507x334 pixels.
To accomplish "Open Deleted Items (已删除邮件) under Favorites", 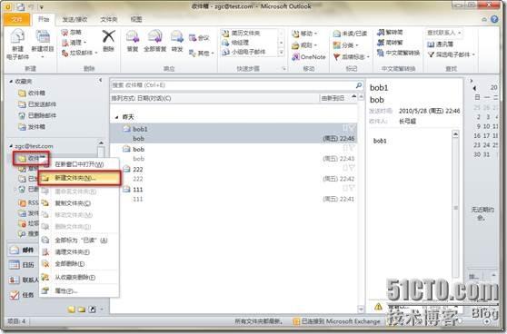I will (37, 115).
